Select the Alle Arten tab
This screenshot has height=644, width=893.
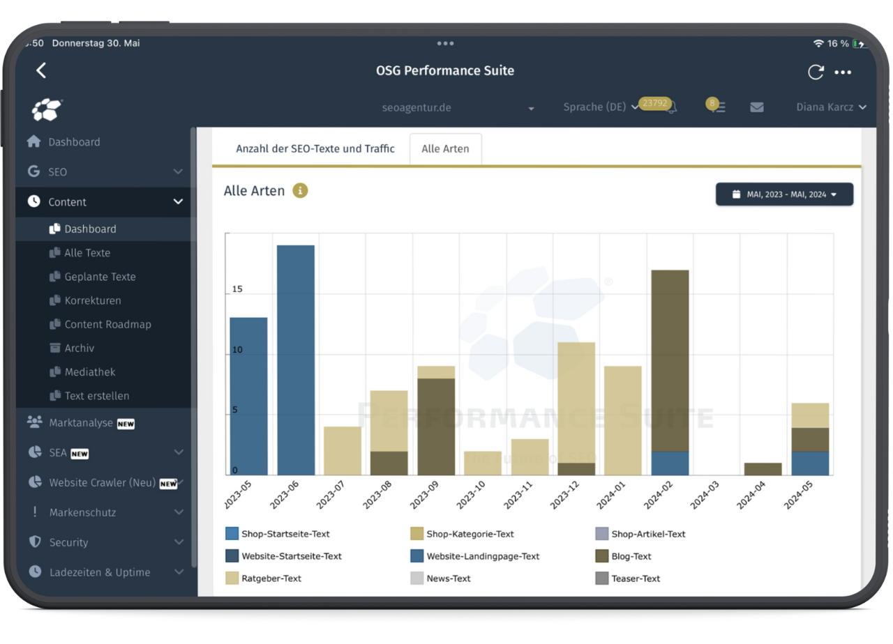pos(445,149)
